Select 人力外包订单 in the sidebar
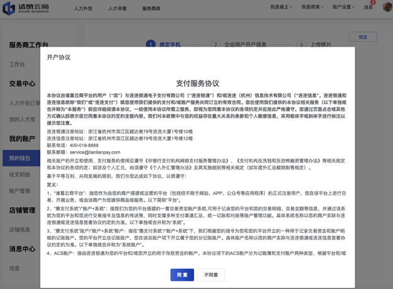This screenshot has height=289, width=393. 25,103
